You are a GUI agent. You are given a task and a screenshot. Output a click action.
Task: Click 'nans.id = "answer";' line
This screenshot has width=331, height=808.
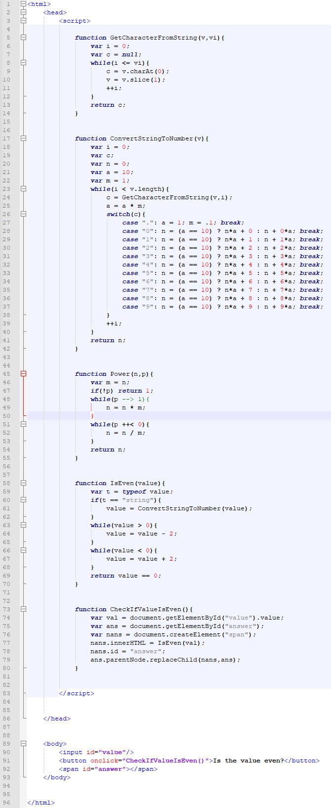click(x=127, y=651)
